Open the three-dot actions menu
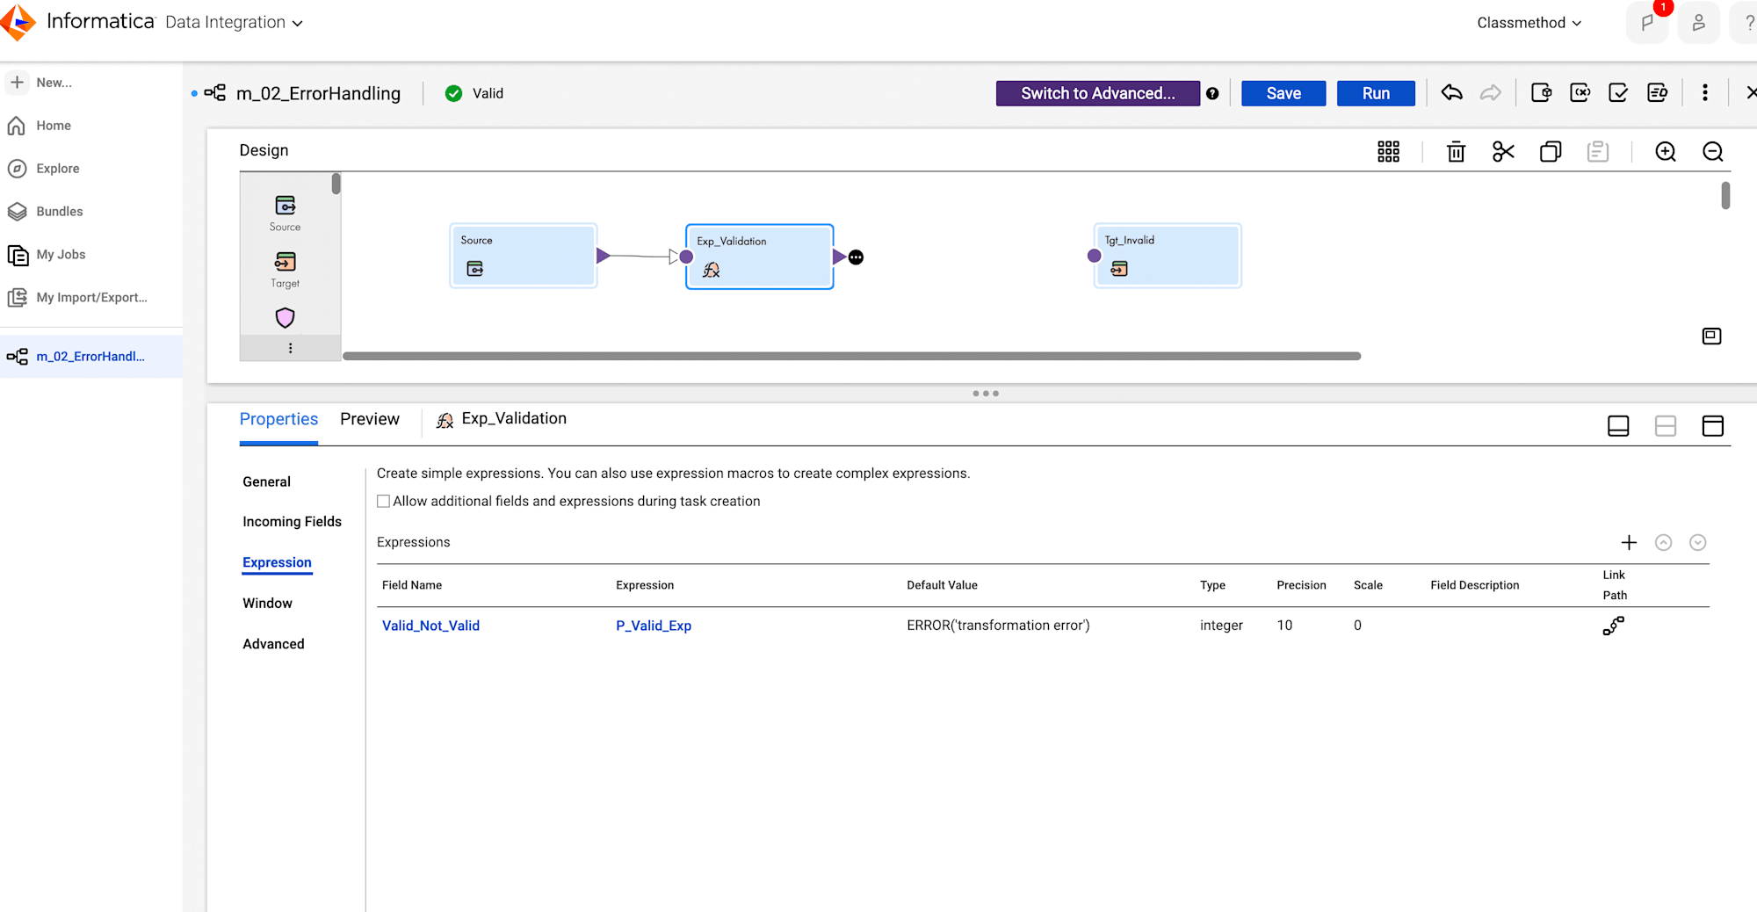 pos(1705,92)
